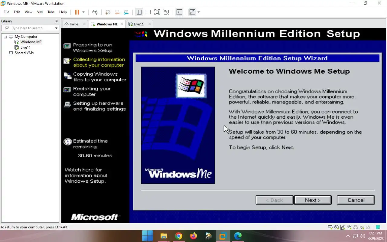This screenshot has height=242, width=387.
Task: Open the Help menu
Action: click(x=63, y=12)
